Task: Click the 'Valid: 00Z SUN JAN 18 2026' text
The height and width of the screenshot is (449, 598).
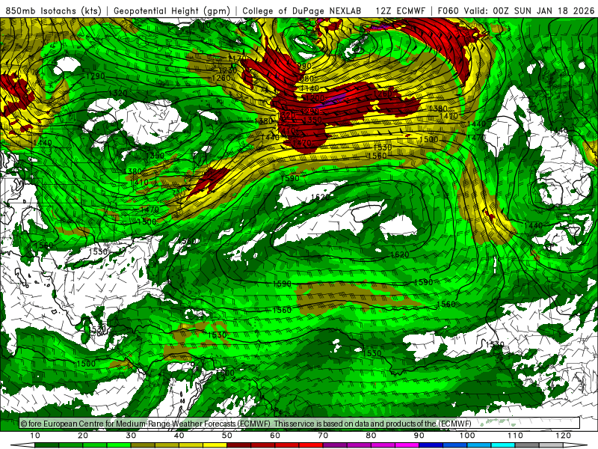Action: [x=529, y=11]
